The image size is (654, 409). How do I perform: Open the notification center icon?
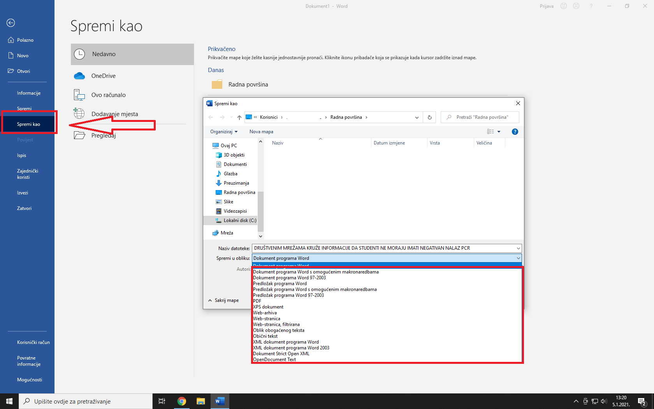pyautogui.click(x=642, y=401)
